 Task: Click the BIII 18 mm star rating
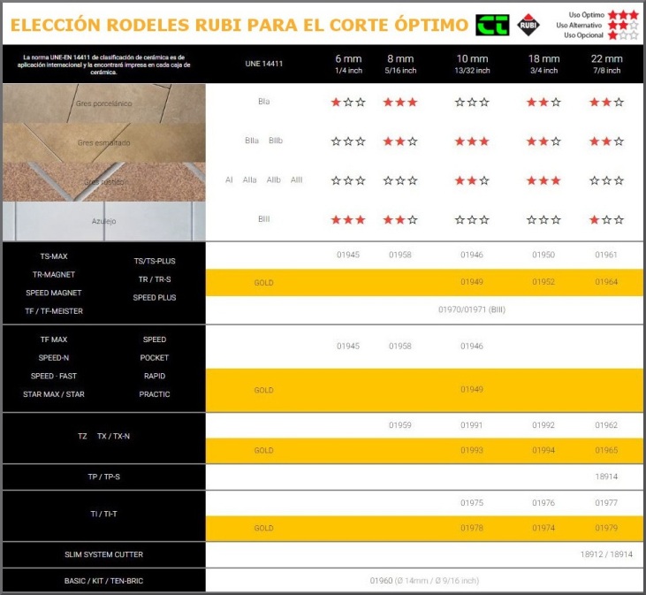coord(543,219)
